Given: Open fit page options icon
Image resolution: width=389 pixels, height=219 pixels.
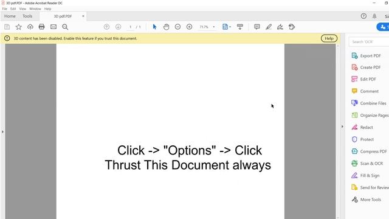Looking at the screenshot, I should [226, 27].
